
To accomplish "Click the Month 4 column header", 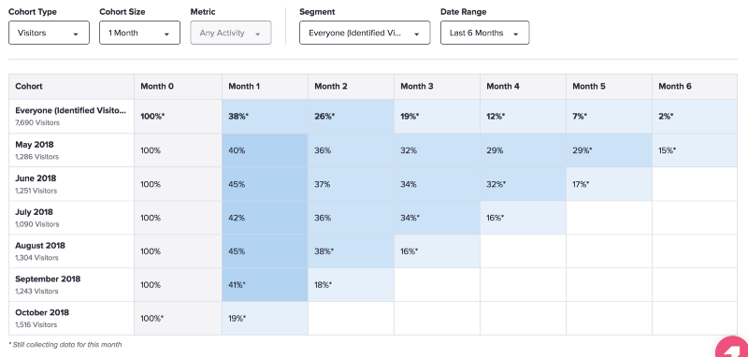I will pyautogui.click(x=524, y=87).
